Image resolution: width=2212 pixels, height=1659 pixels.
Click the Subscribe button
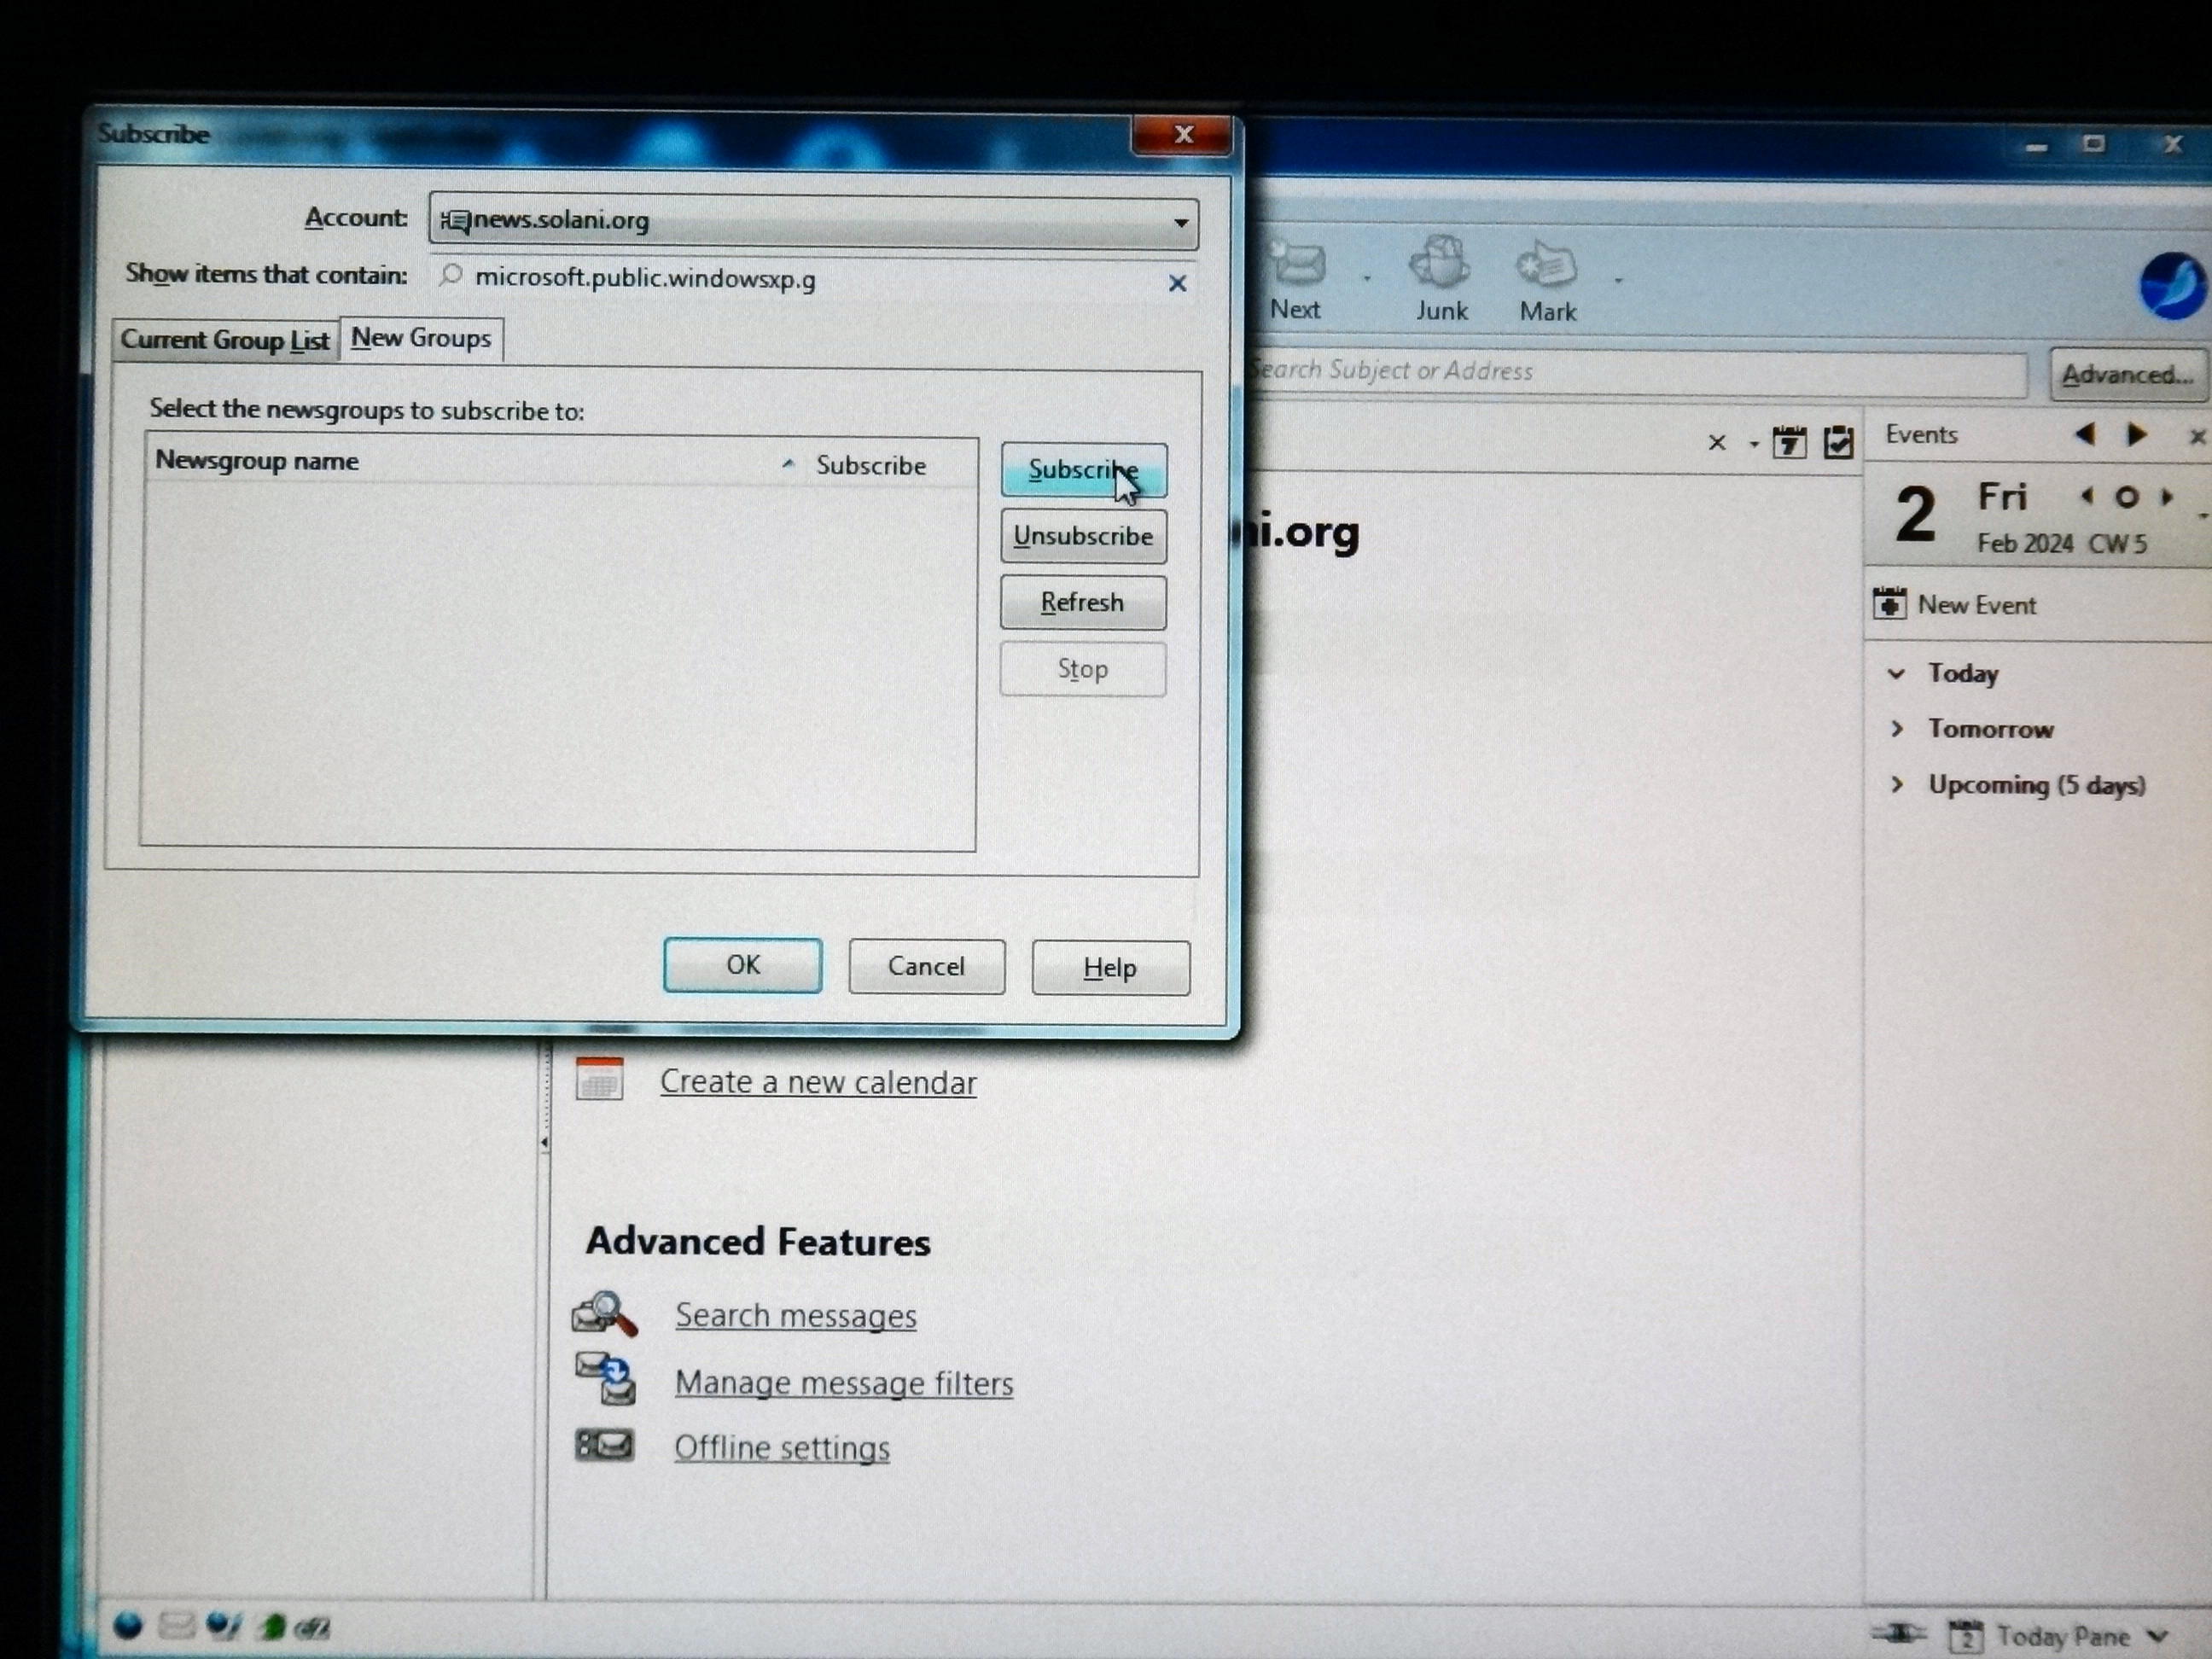pyautogui.click(x=1083, y=470)
